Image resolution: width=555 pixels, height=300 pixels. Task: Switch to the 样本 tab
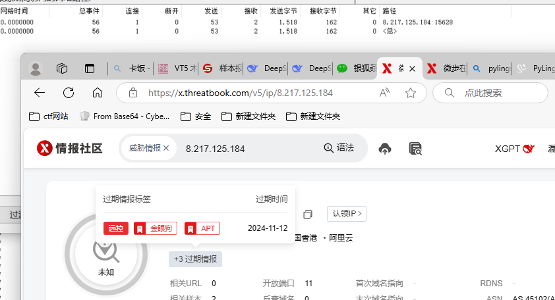coord(223,68)
